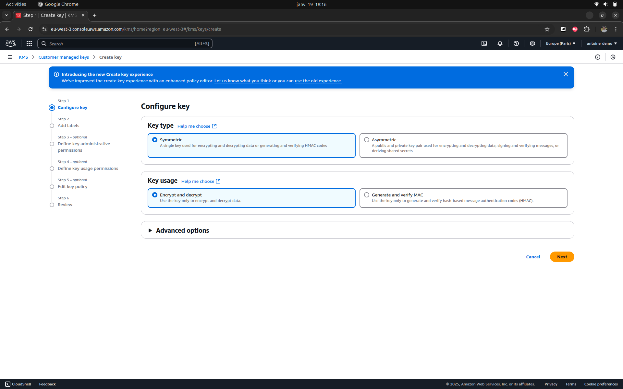The image size is (623, 389).
Task: Open the CloudShell icon in the top navigation bar
Action: point(484,43)
